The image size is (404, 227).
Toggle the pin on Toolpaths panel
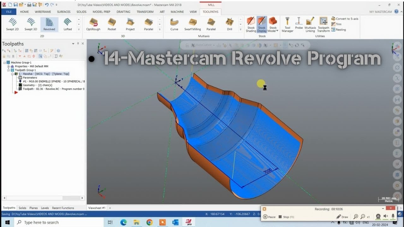(x=78, y=44)
